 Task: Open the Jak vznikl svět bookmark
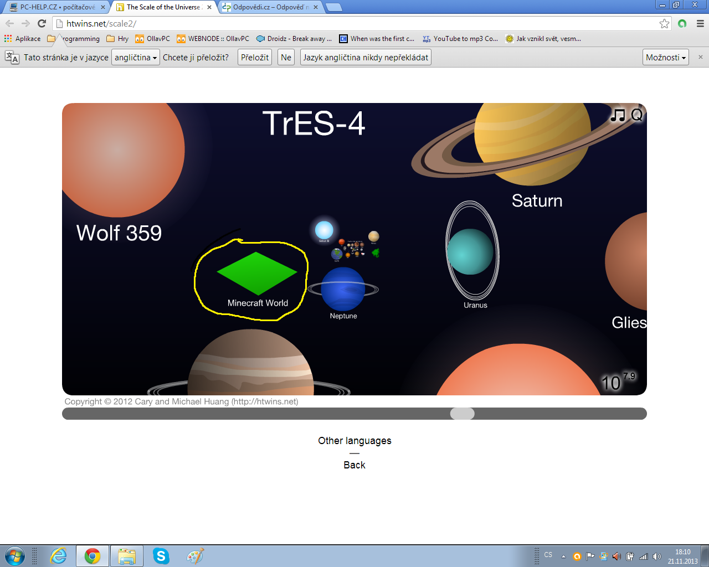[543, 39]
